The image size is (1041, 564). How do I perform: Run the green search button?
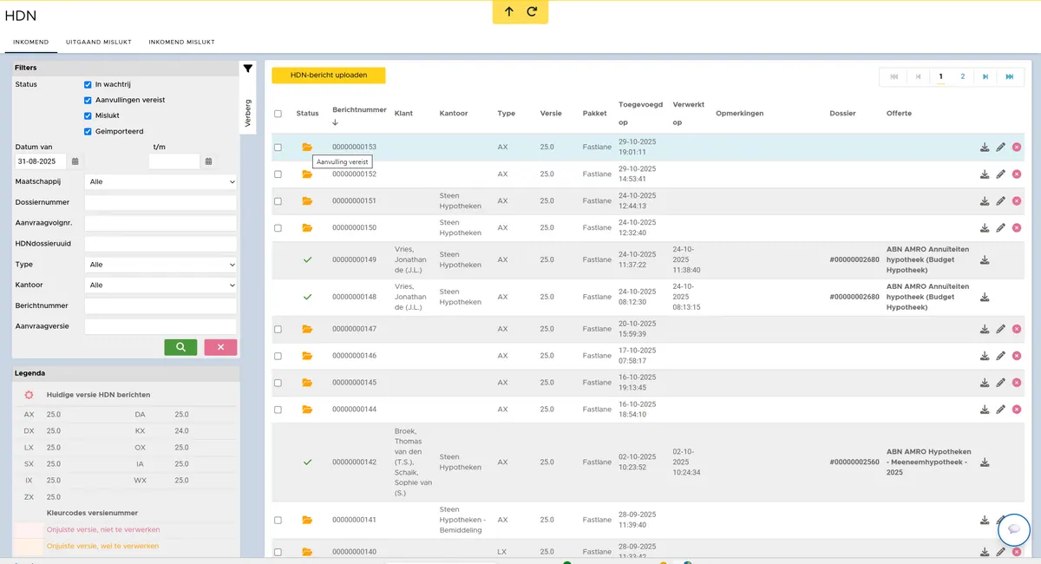tap(180, 347)
